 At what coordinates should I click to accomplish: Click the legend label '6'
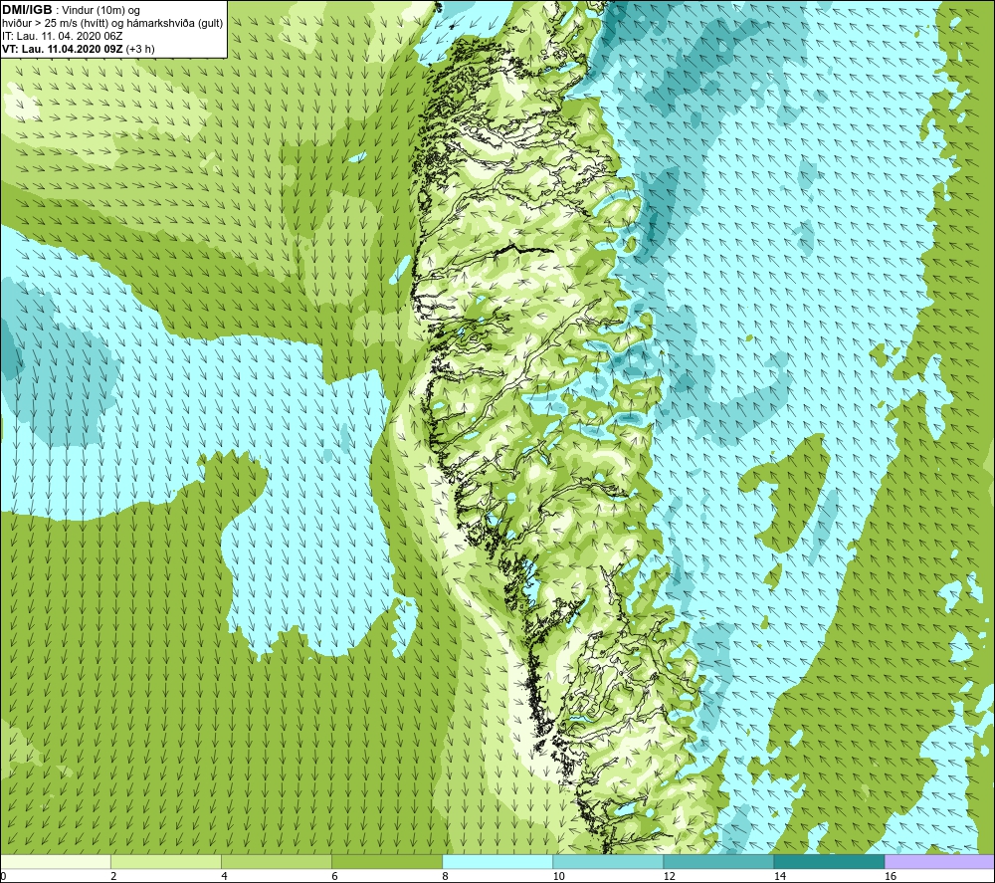click(334, 876)
